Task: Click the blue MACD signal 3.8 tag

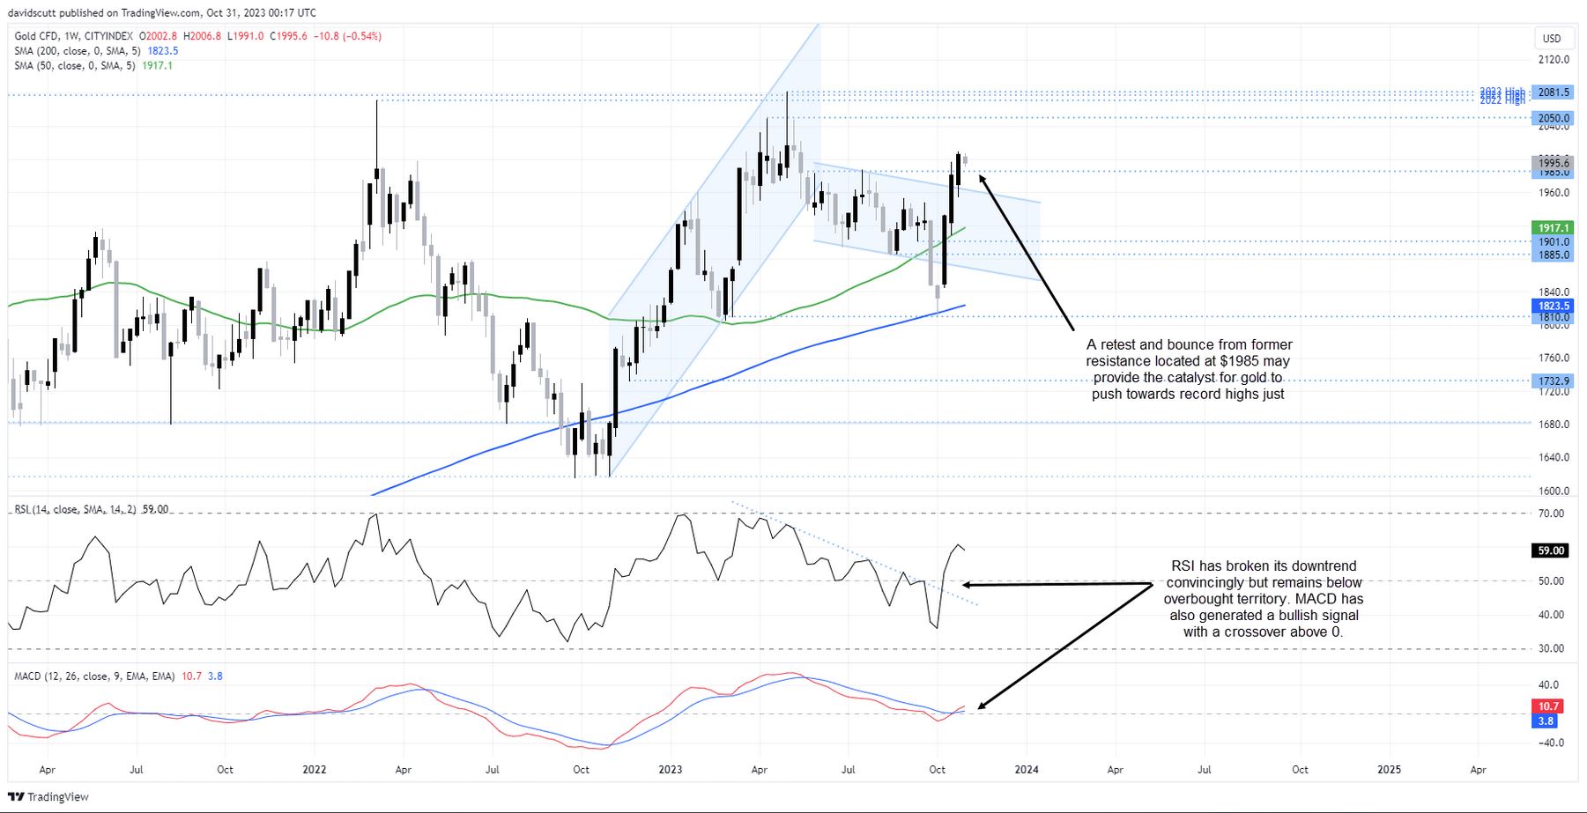Action: click(x=1546, y=721)
